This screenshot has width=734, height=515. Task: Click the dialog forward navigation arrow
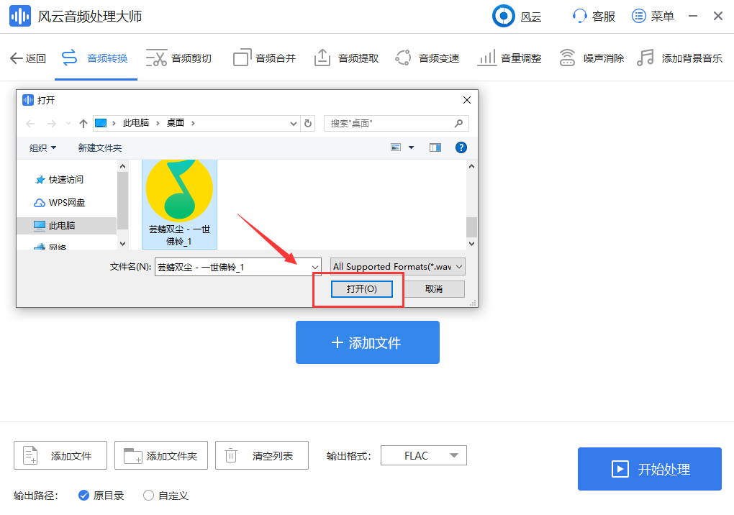(x=52, y=124)
